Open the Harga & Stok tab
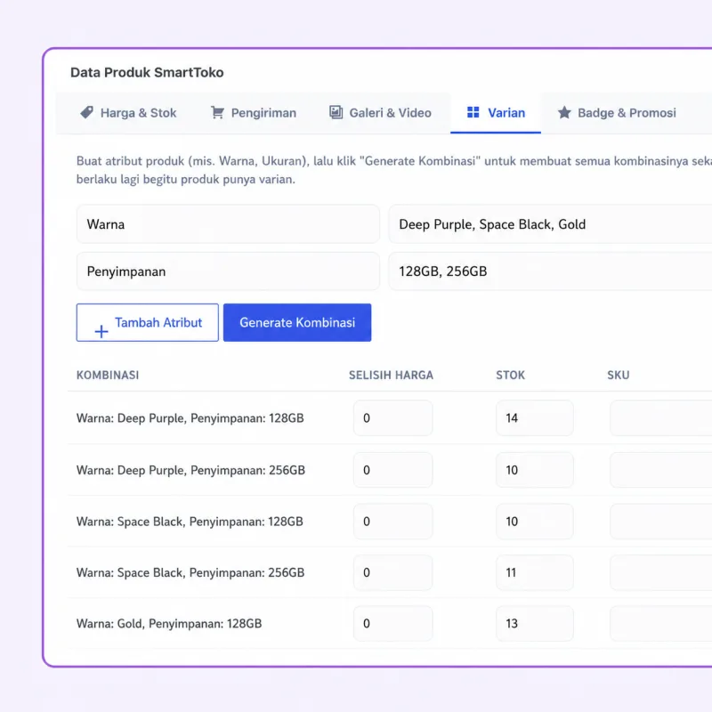The image size is (712, 712). point(128,113)
